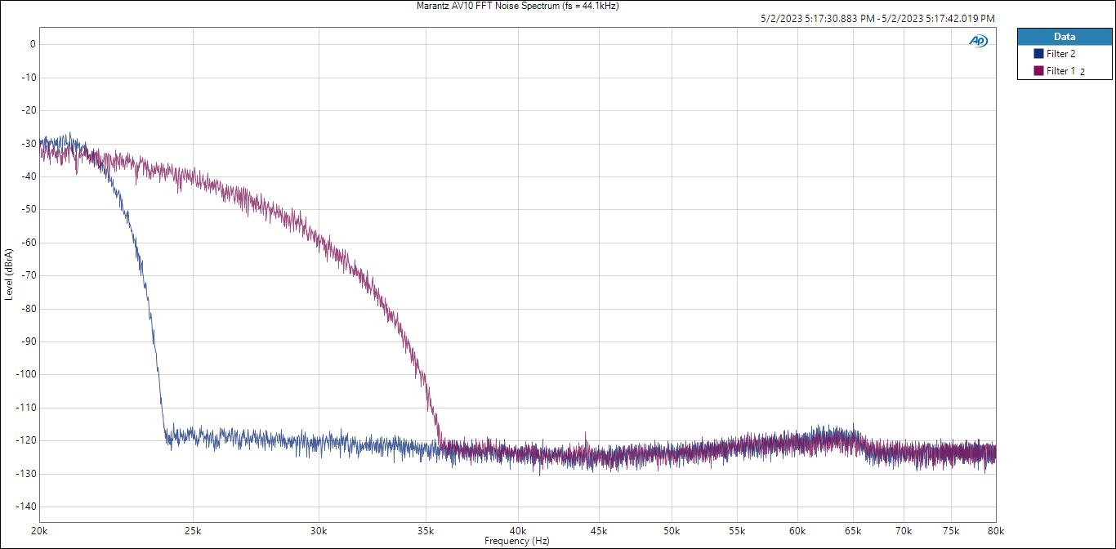Select the Marantz AV10 FFT chart title

tap(511, 6)
